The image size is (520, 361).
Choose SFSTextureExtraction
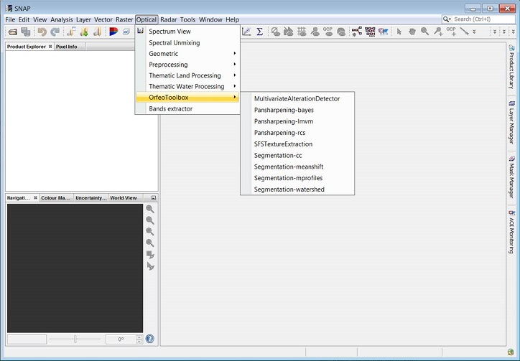pyautogui.click(x=297, y=144)
